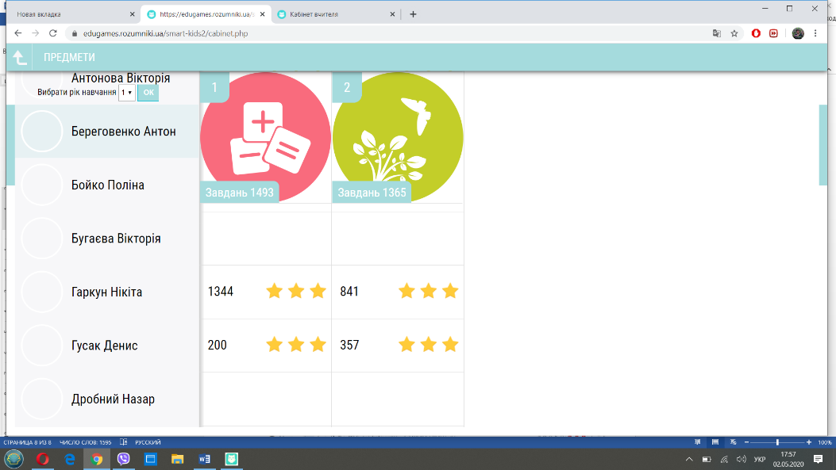Go back in the browser
This screenshot has height=470, width=836.
(x=18, y=33)
